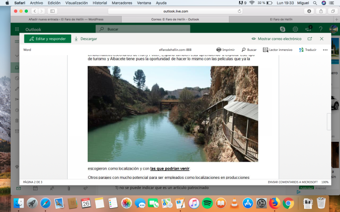Image resolution: width=340 pixels, height=212 pixels.
Task: Download the document with Descargar
Action: point(85,39)
